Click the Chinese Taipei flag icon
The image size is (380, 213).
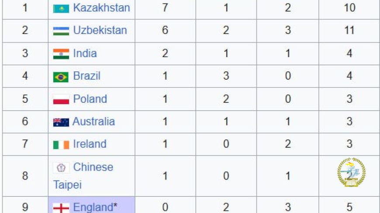click(61, 167)
